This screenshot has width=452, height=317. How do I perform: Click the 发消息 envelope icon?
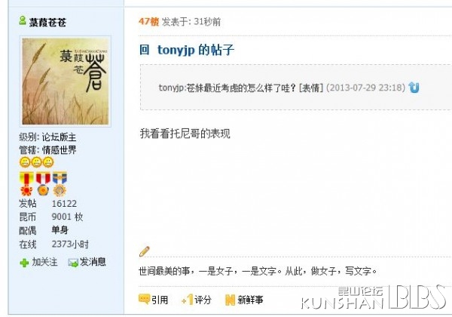tap(73, 263)
